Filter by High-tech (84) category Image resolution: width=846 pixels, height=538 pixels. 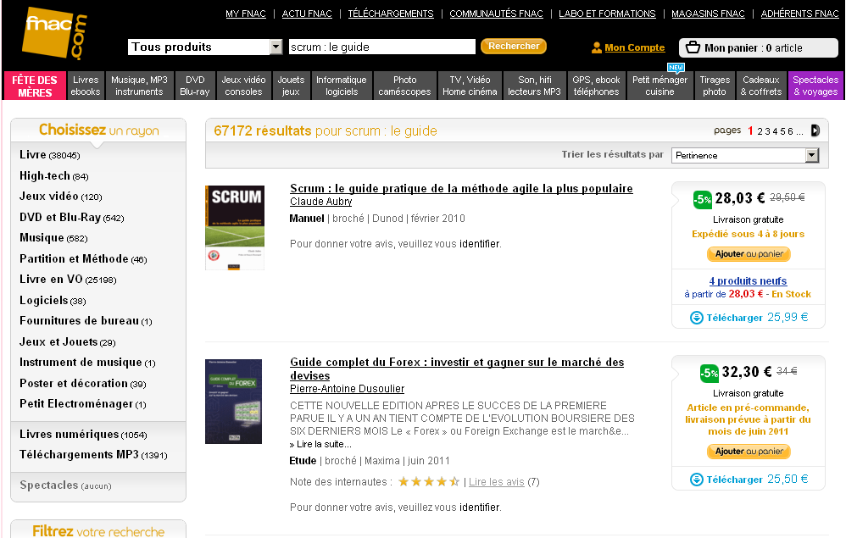54,175
